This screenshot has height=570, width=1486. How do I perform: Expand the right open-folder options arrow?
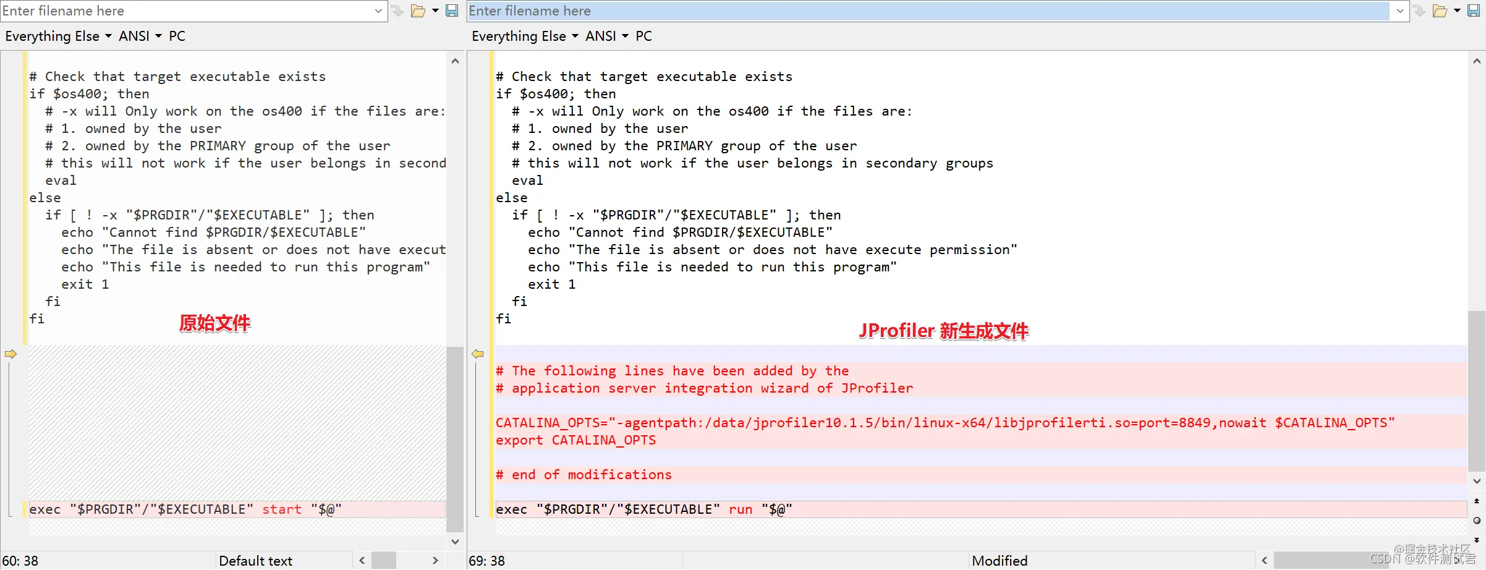click(x=1457, y=11)
